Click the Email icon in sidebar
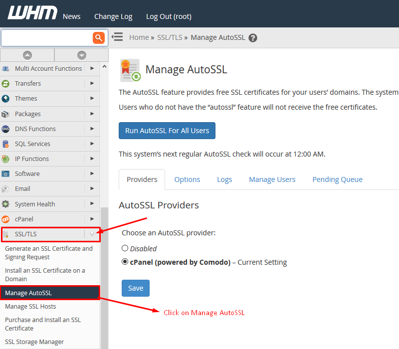The width and height of the screenshot is (399, 349). [x=5, y=189]
